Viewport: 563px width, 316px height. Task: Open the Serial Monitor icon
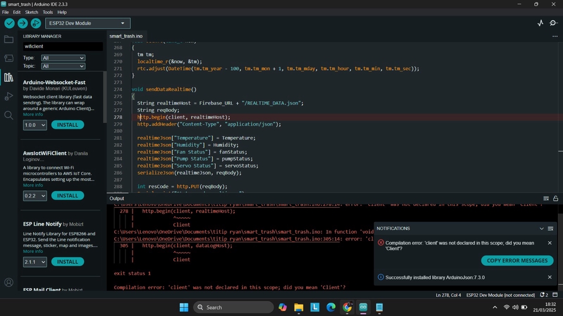click(x=553, y=23)
